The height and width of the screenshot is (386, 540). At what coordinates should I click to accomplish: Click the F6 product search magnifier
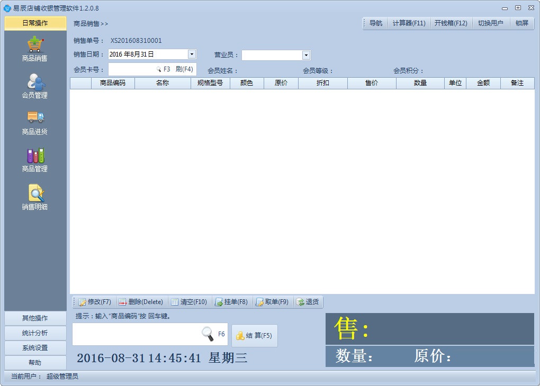(208, 334)
